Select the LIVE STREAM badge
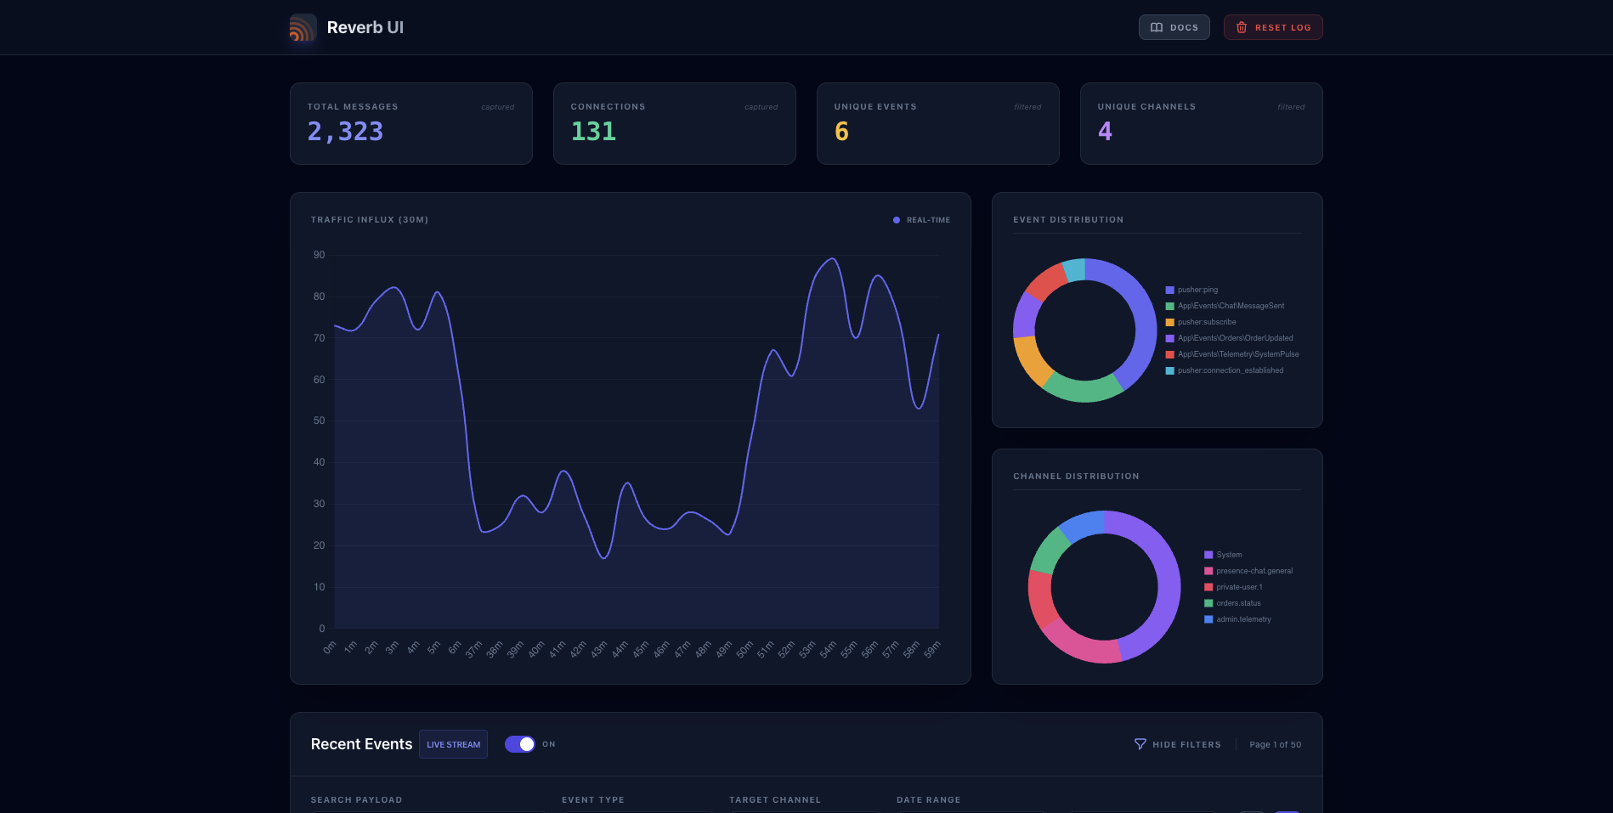Viewport: 1613px width, 813px height. 453,744
